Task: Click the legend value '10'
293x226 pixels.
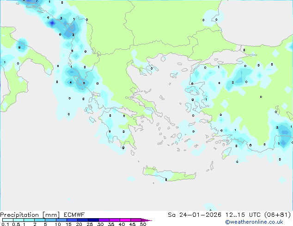Action: pyautogui.click(x=58, y=224)
